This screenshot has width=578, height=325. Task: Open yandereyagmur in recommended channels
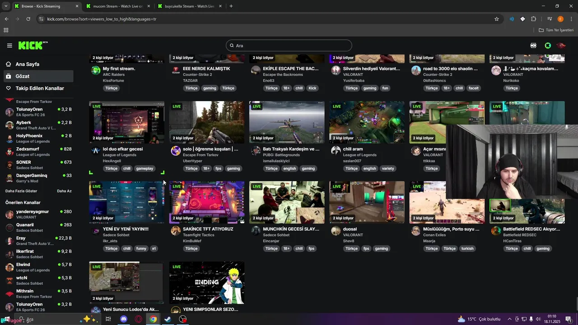tap(38, 214)
